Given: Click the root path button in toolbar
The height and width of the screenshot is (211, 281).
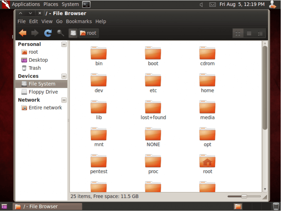Looking at the screenshot, I should click(89, 33).
